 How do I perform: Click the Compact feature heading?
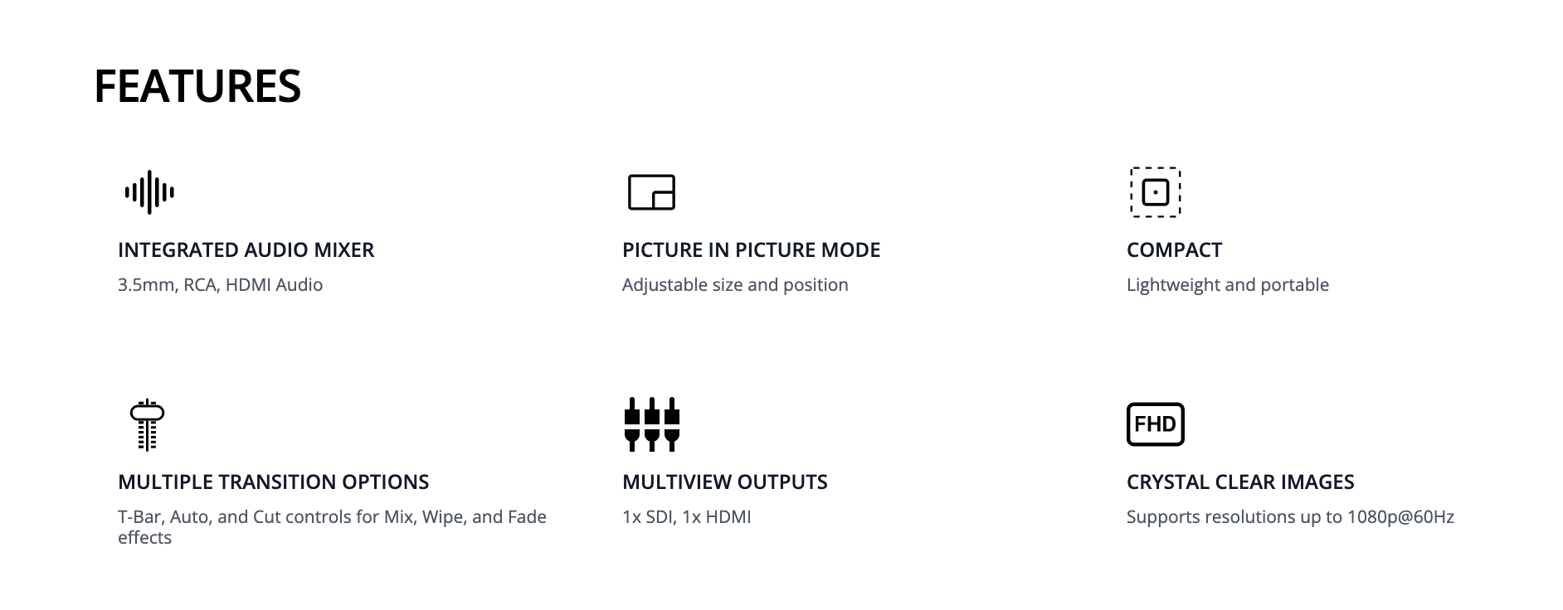click(1174, 250)
